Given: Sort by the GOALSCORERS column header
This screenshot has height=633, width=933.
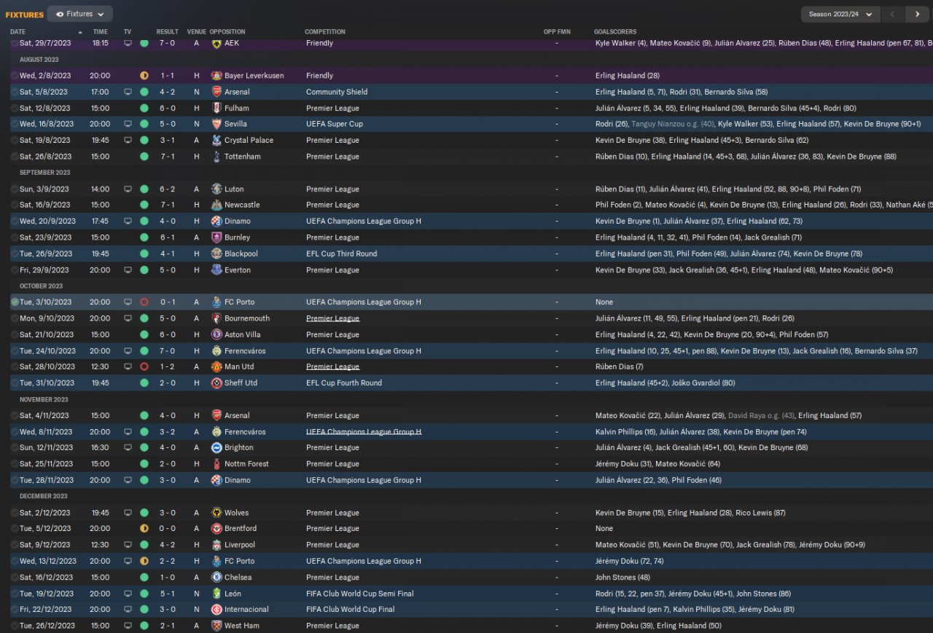Looking at the screenshot, I should (615, 32).
